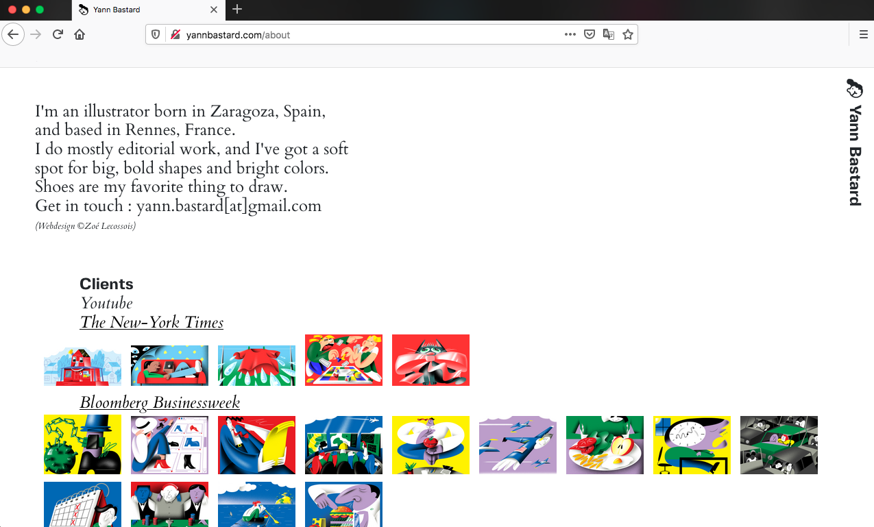Open the cat on red background thumbnail
The image size is (874, 527).
click(x=430, y=360)
